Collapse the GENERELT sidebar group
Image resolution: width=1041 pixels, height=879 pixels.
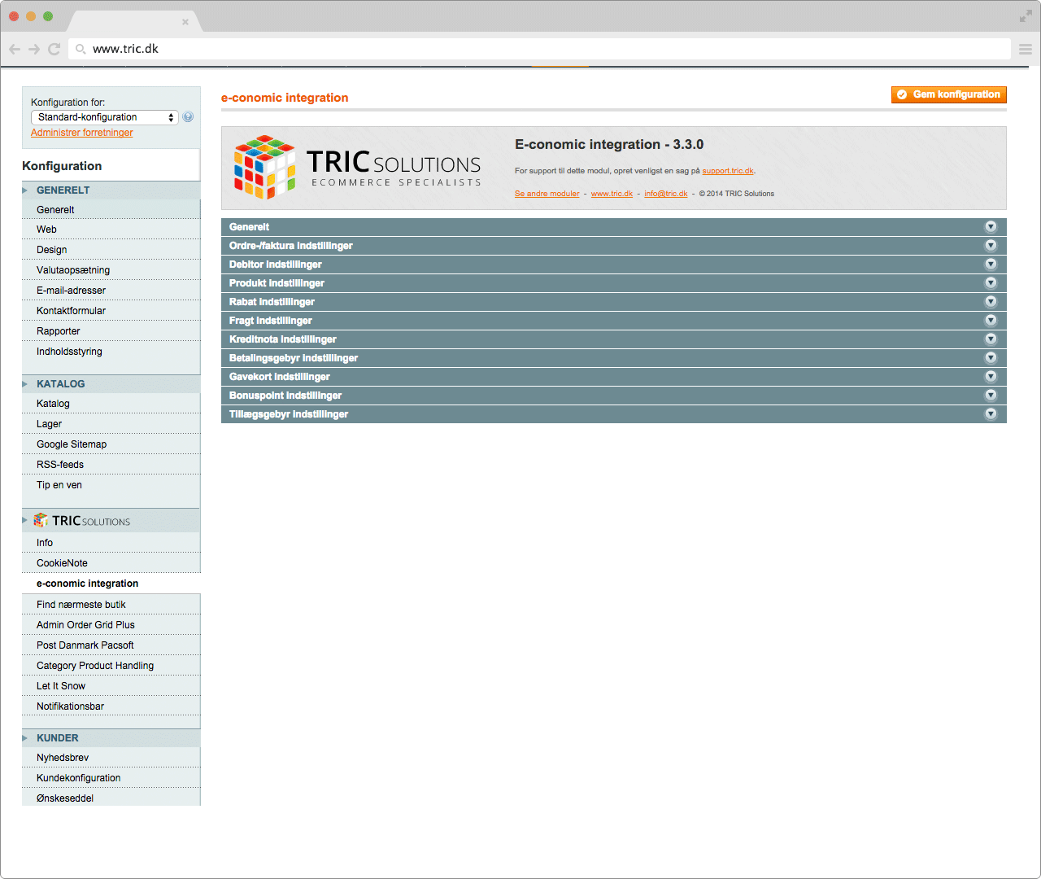click(x=111, y=190)
